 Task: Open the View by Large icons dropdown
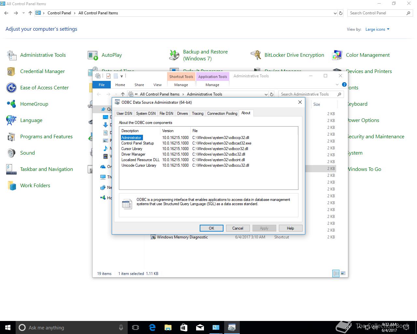point(377,29)
